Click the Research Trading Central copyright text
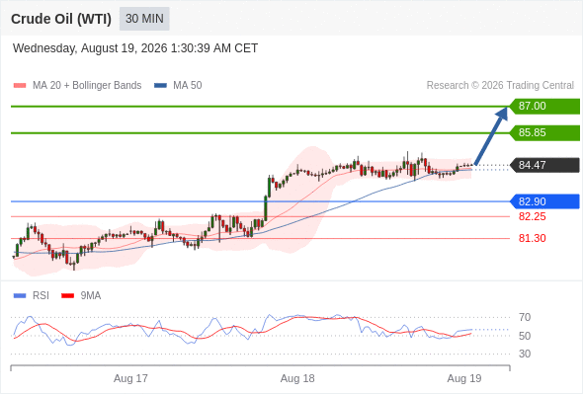Viewport: 583px width, 395px height. pos(500,86)
